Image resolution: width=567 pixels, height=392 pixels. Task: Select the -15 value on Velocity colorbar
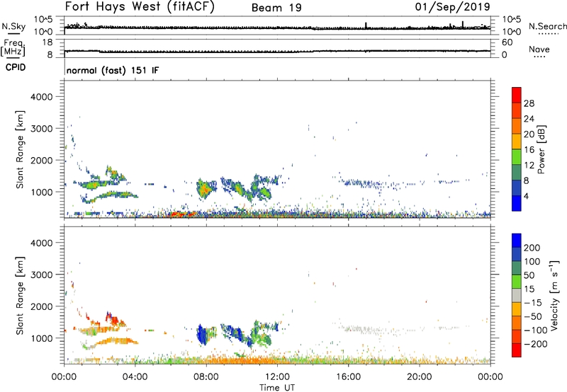coord(533,302)
